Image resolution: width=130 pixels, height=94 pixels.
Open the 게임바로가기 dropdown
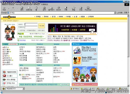tap(24, 89)
